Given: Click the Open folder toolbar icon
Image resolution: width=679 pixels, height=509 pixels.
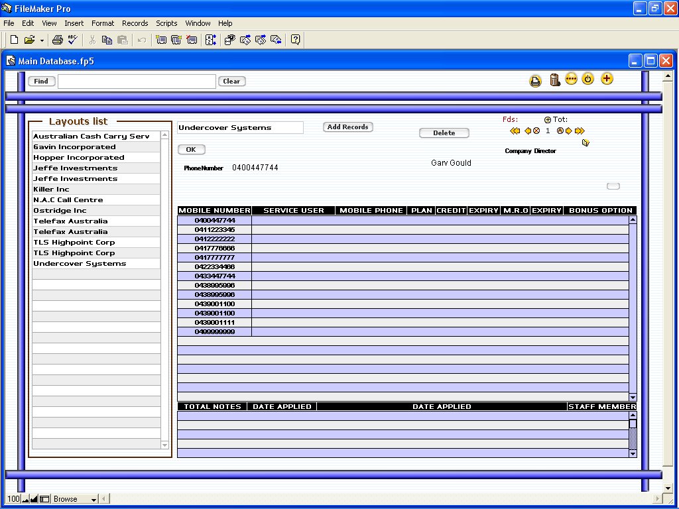Looking at the screenshot, I should (29, 40).
